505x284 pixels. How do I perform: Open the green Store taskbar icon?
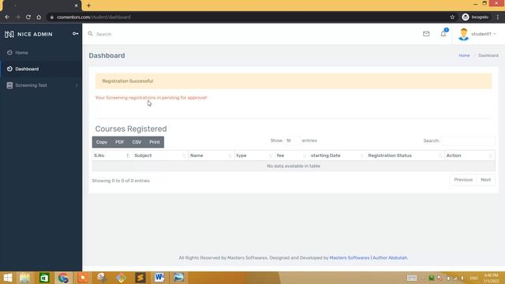pyautogui.click(x=44, y=278)
